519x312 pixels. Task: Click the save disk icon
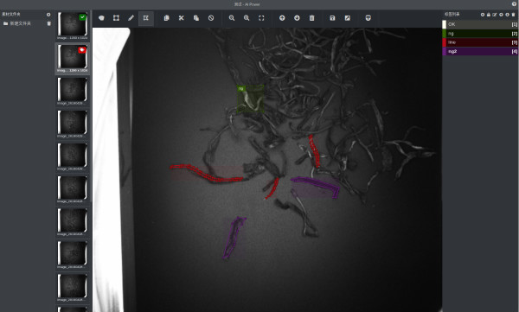tap(332, 18)
